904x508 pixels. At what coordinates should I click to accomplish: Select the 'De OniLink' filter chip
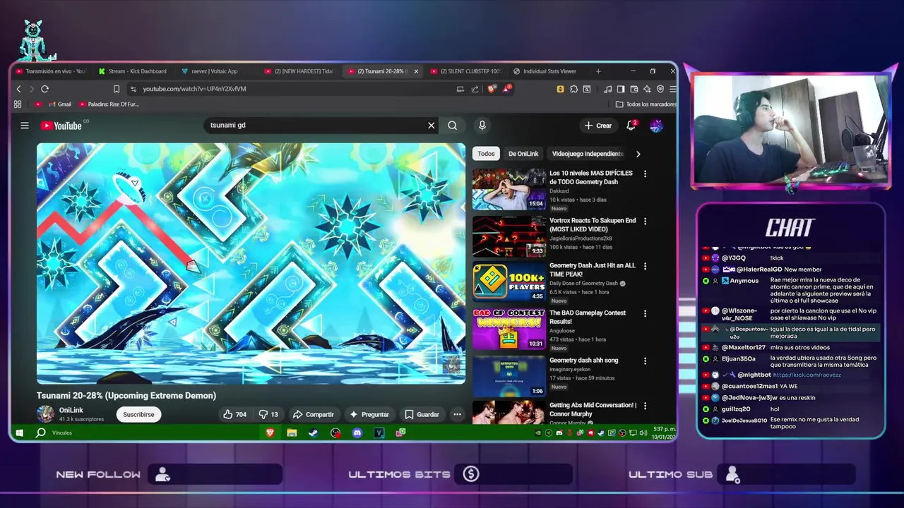[x=523, y=154]
